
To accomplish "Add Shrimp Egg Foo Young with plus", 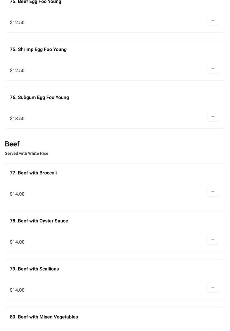I will 213,68.
